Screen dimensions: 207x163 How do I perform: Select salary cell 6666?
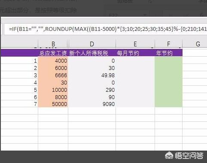pos(53,75)
